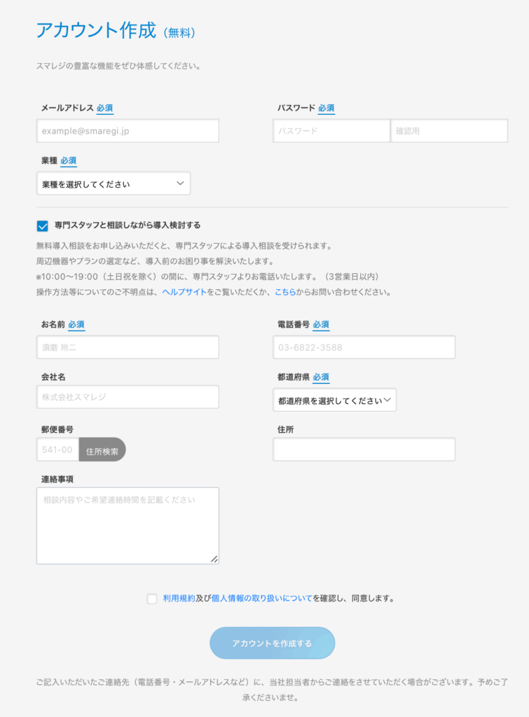Click the 必須 tag next to メールアドレス
Image resolution: width=529 pixels, height=717 pixels.
[x=105, y=109]
